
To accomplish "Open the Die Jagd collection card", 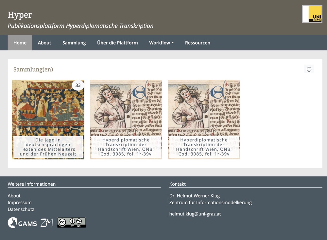I will pos(48,120).
